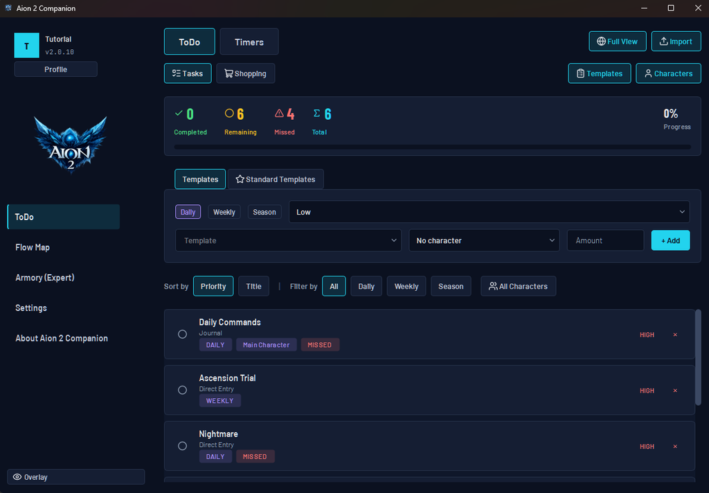Click the task list scrollbar
This screenshot has width=709, height=493.
[x=698, y=357]
